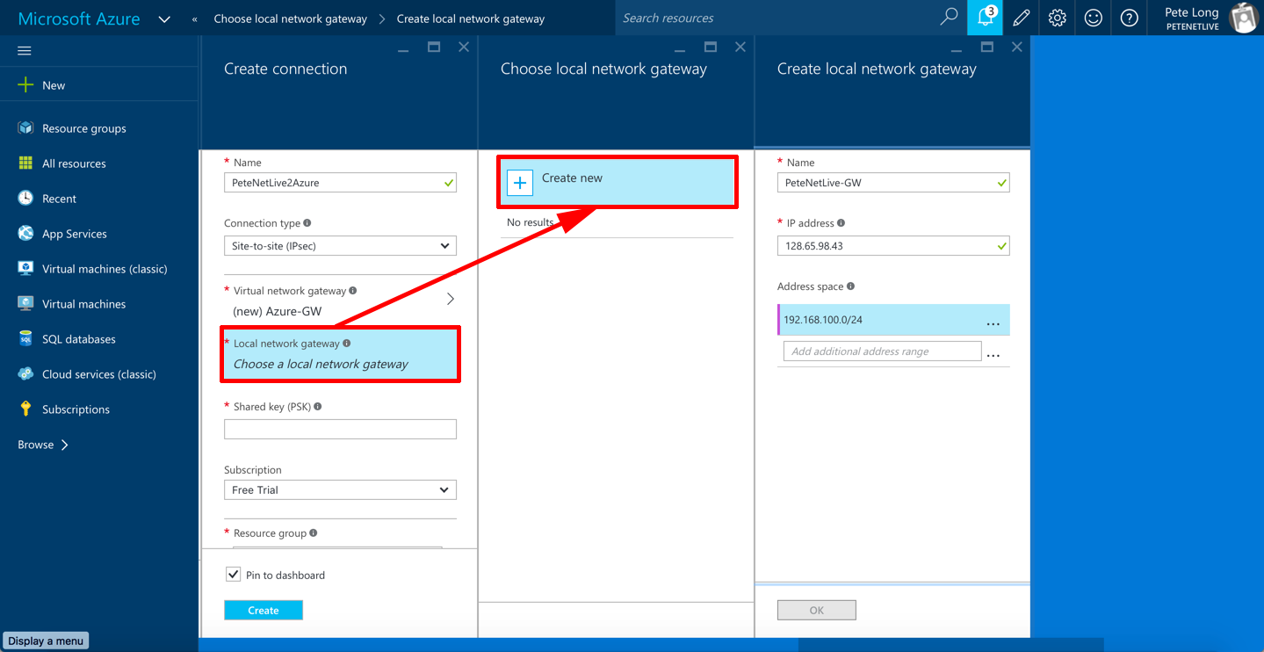Click the pencil edit dashboard icon
This screenshot has height=652, width=1264.
coord(1022,18)
